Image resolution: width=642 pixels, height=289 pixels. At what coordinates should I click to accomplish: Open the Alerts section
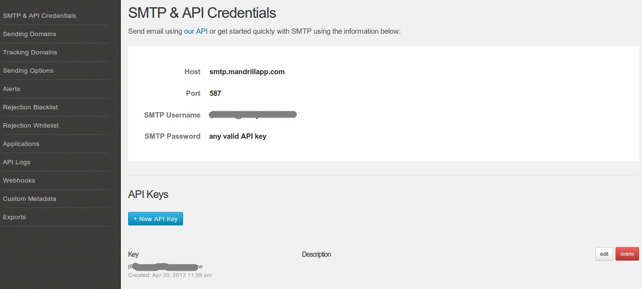[12, 89]
